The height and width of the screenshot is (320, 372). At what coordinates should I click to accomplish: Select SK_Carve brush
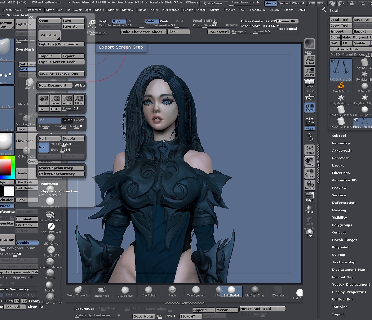pos(51,240)
